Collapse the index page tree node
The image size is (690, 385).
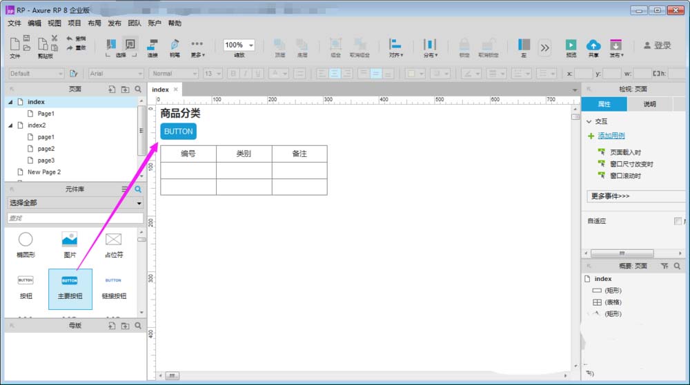tap(10, 102)
